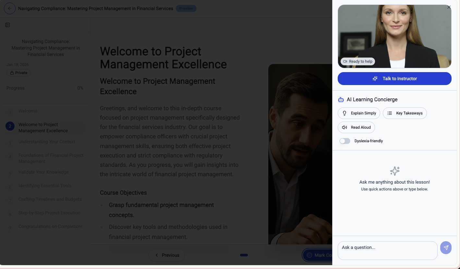Click the instructor video thumbnail
Image resolution: width=460 pixels, height=269 pixels.
pos(394,36)
